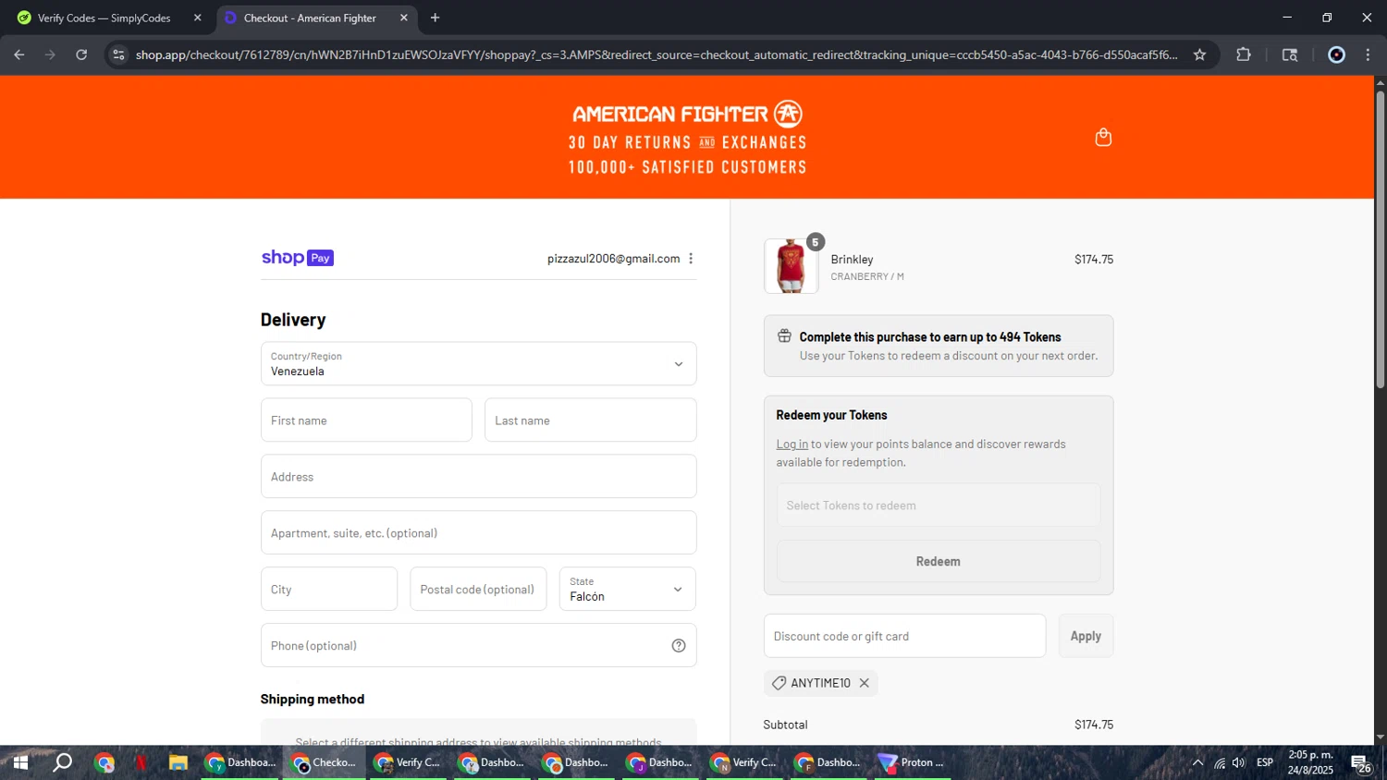Viewport: 1387px width, 780px height.
Task: Close the Checkout - American Fighter tab
Action: pos(404,18)
